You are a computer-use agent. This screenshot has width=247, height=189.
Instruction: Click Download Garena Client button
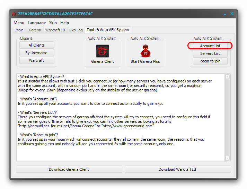point(69,169)
